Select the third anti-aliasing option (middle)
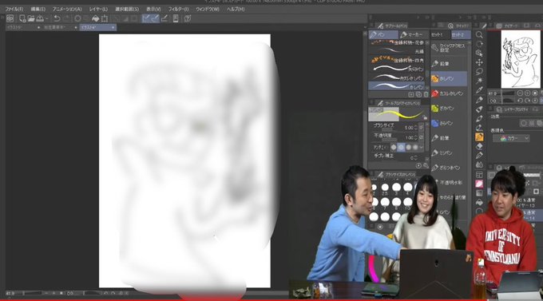543x301 pixels. pyautogui.click(x=408, y=147)
